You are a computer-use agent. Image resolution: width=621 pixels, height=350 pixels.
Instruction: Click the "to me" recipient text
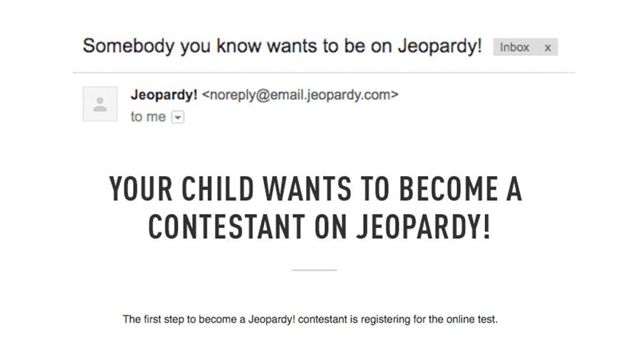tap(148, 117)
